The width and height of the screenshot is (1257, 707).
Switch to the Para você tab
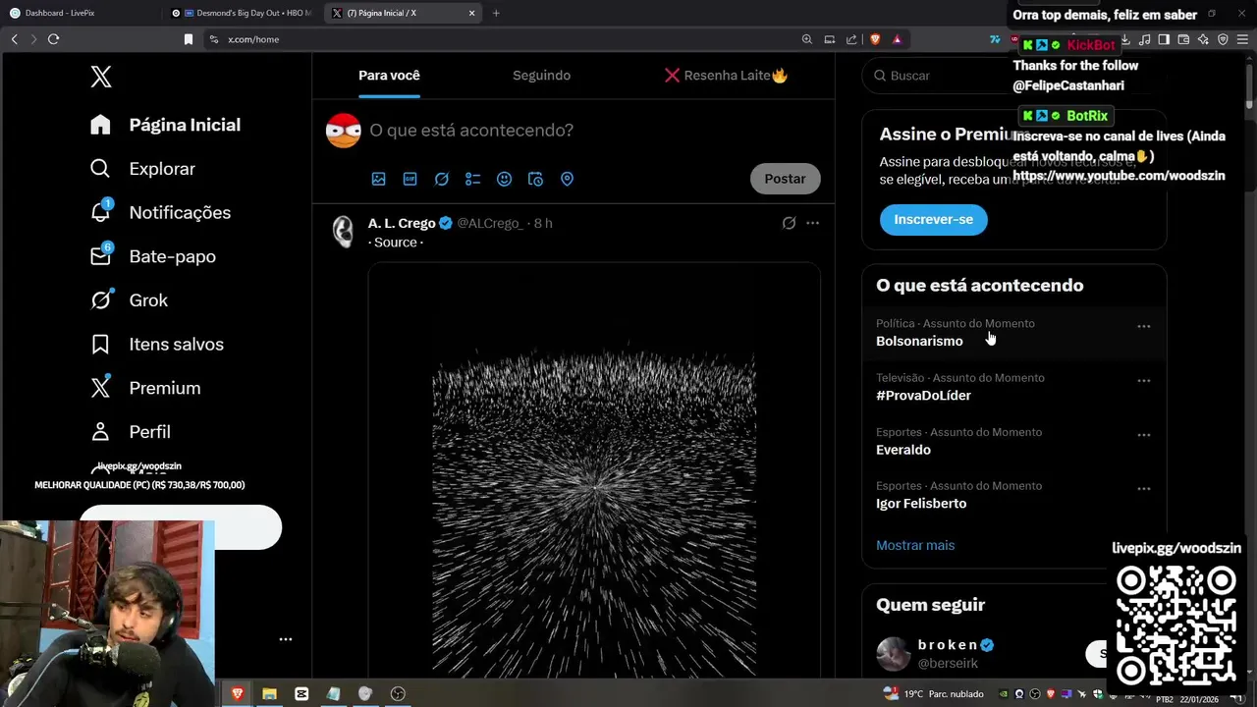(x=389, y=76)
